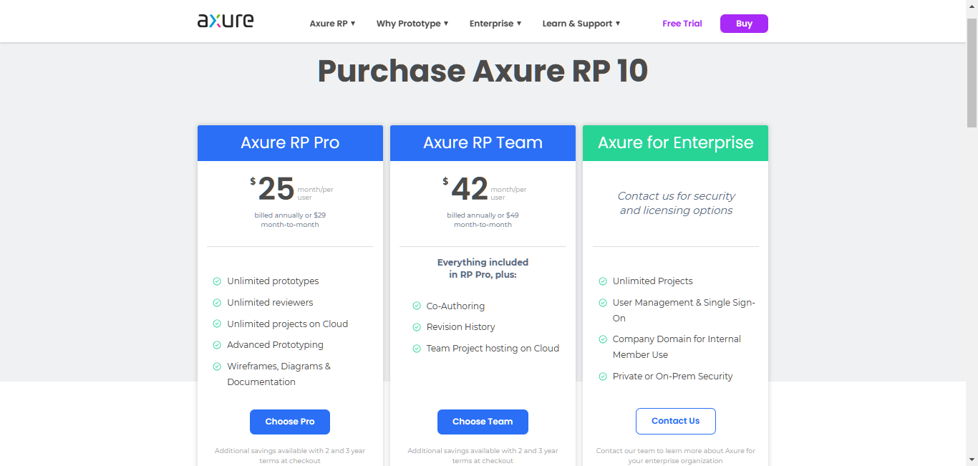Click the 'Unlimited prototypes' feature text
Viewport: 978px width, 466px height.
click(x=273, y=281)
